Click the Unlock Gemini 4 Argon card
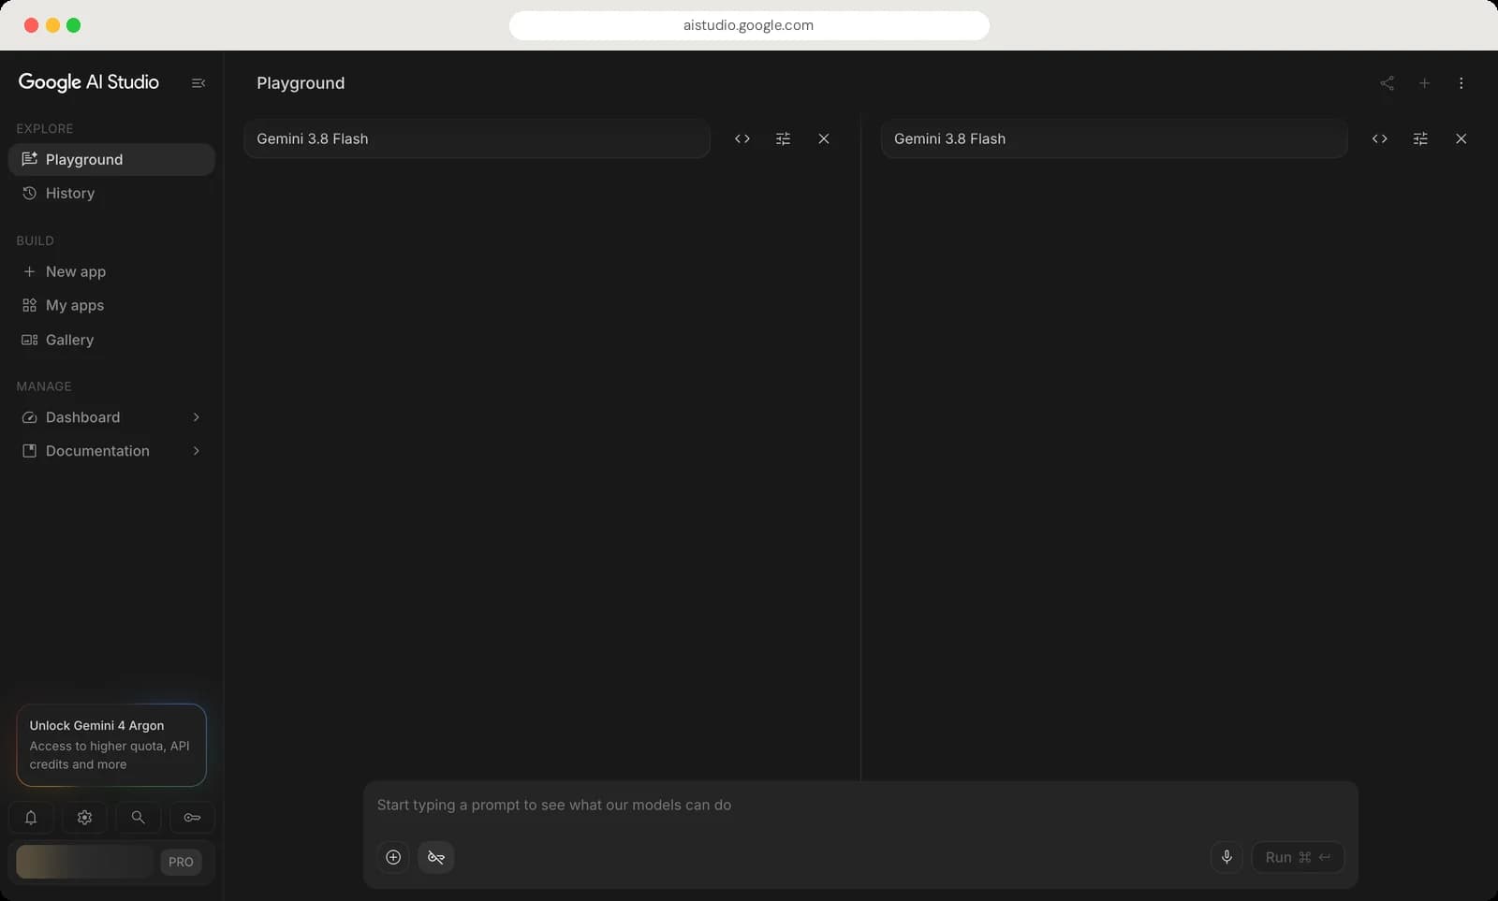1498x901 pixels. (x=111, y=745)
